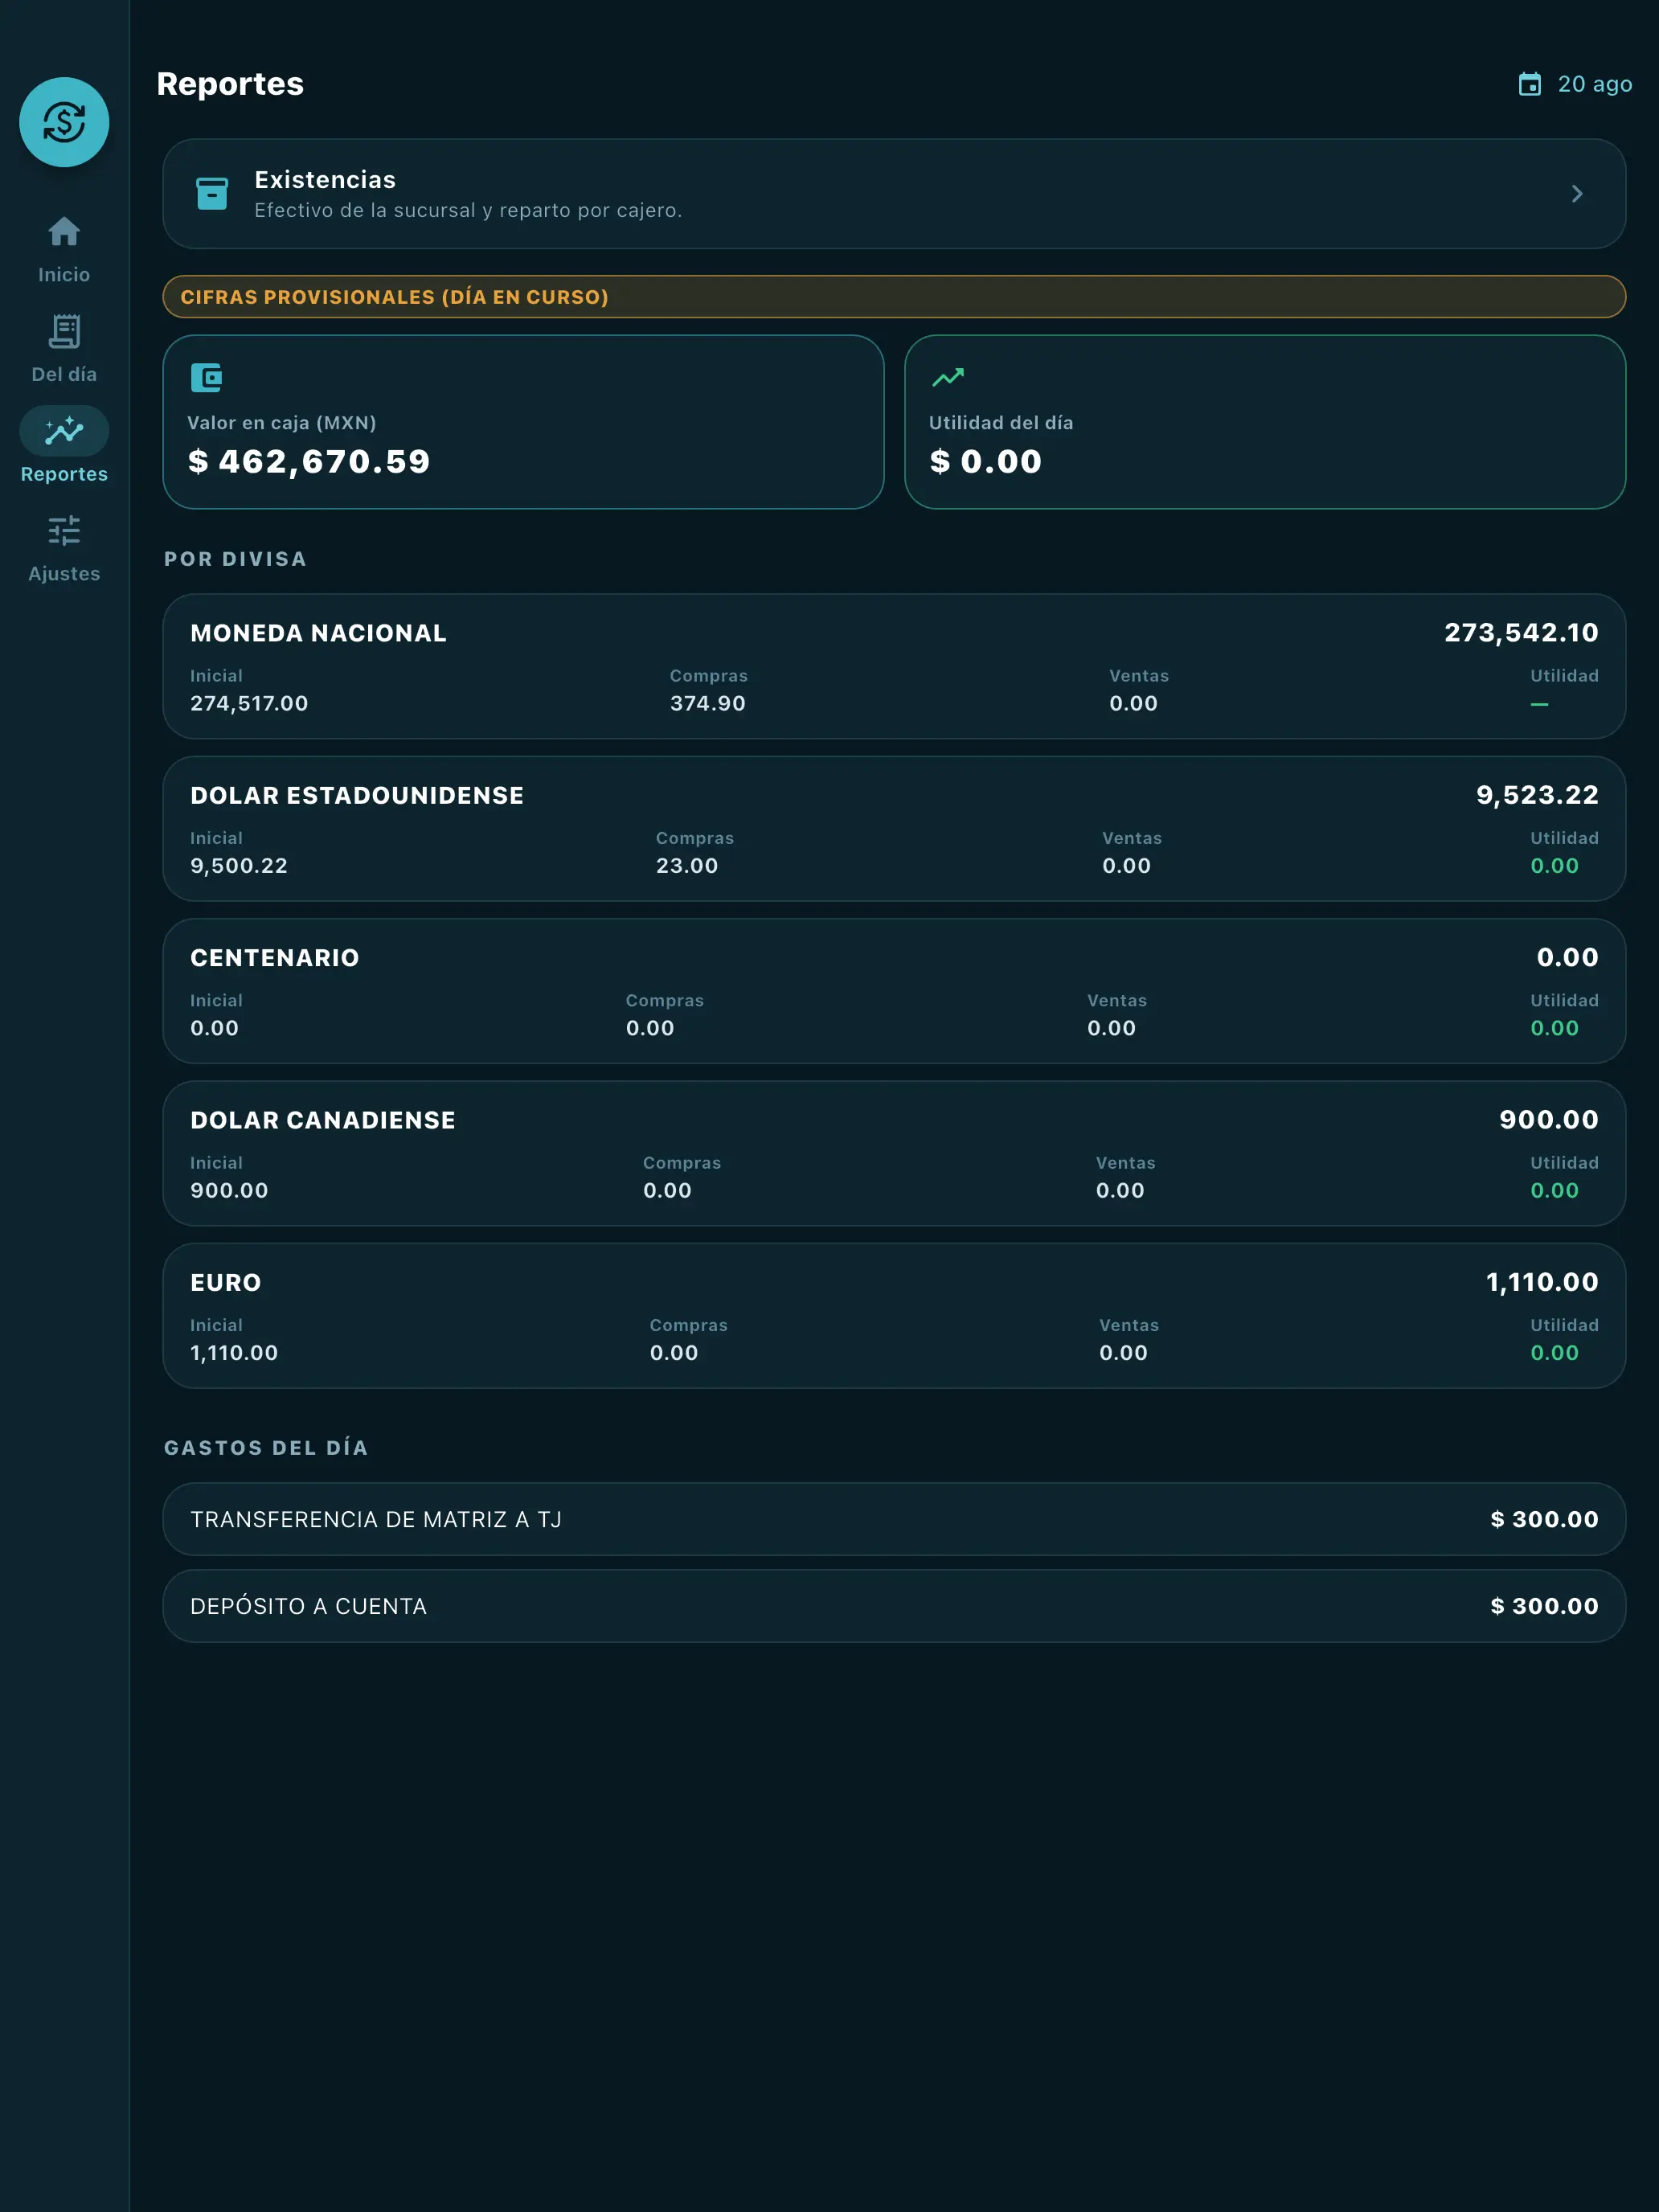Click the $ 300.00 amount for DEPÓSITO A CUENTA
Viewport: 1659px width, 2212px height.
[1544, 1606]
